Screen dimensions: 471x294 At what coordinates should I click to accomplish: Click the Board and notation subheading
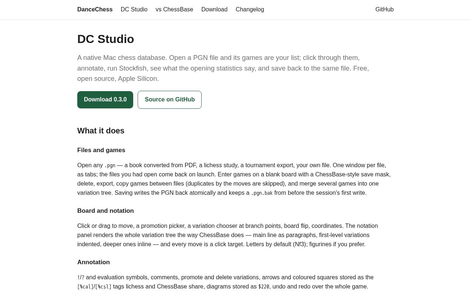point(106,211)
